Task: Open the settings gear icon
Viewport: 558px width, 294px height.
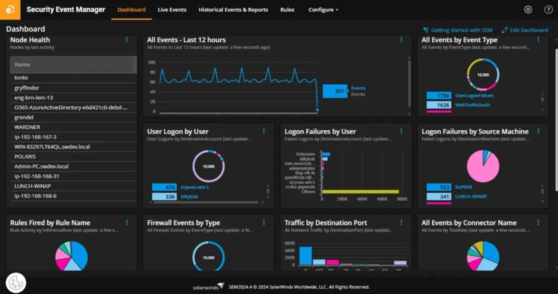Action: (x=528, y=10)
